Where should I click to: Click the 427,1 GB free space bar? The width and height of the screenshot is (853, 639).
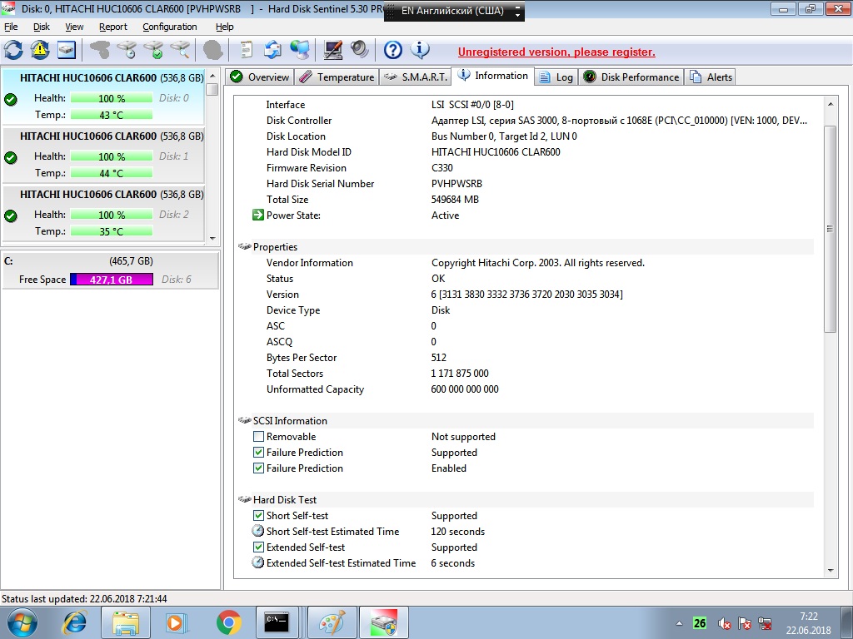(x=112, y=280)
